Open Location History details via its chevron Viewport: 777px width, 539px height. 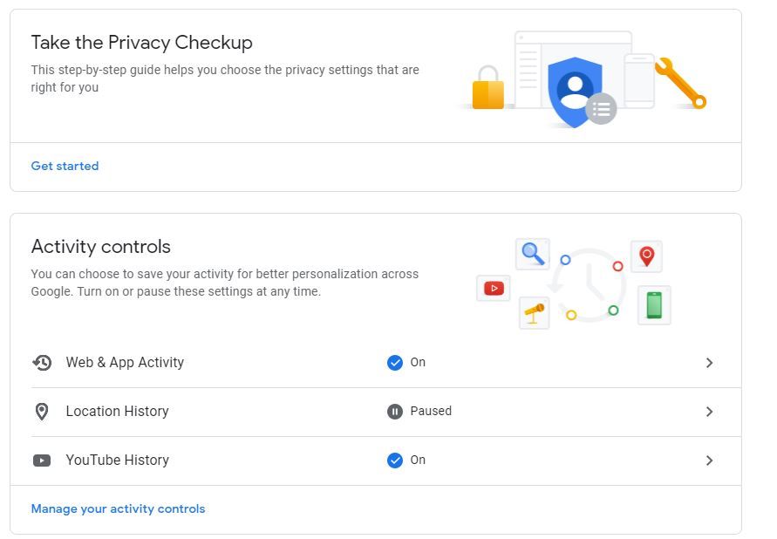point(709,411)
